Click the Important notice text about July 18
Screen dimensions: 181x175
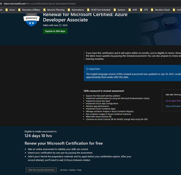pos(133,76)
